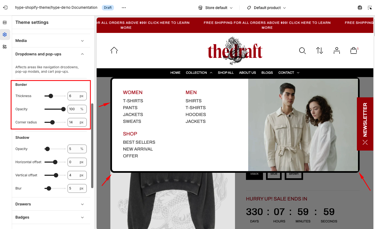The image size is (375, 229).
Task: Click the storefront search magnifier icon
Action: coord(302,51)
